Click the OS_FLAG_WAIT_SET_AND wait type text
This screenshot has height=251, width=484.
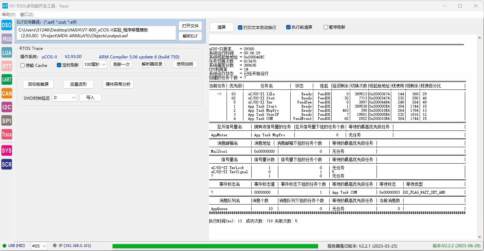click(424, 192)
